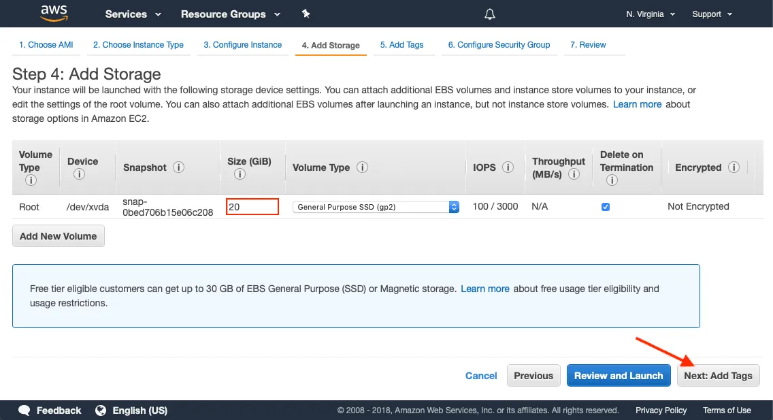Open the info tooltip next to Snapshot
Image resolution: width=773 pixels, height=420 pixels.
[178, 167]
